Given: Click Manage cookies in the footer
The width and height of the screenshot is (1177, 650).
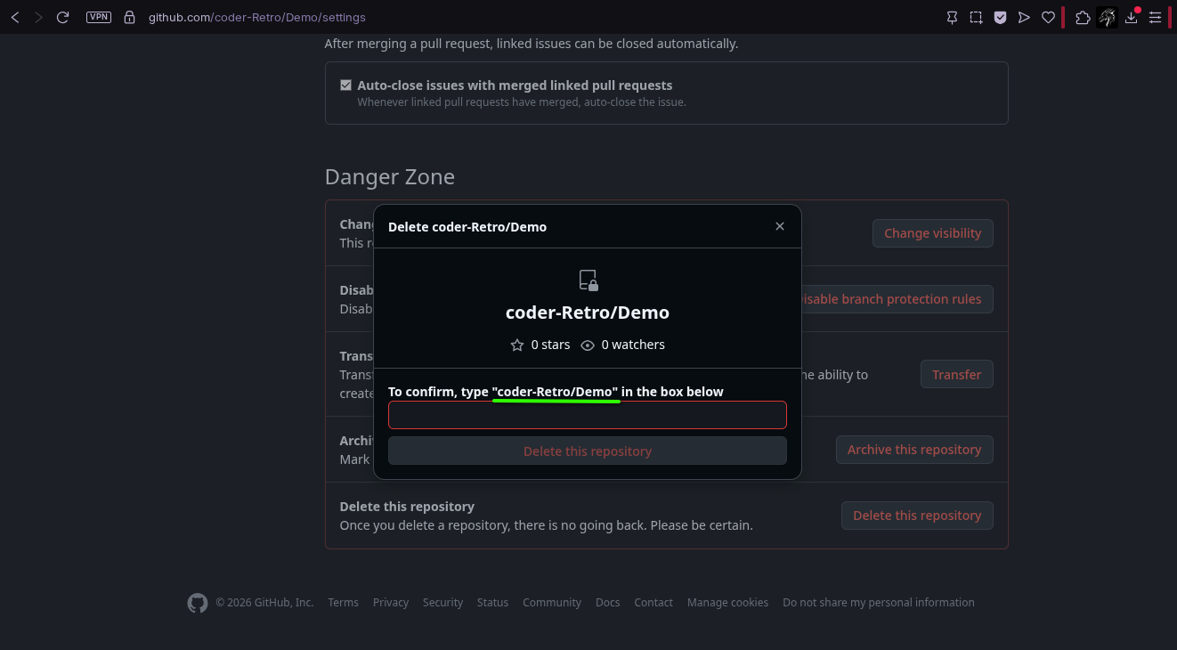Looking at the screenshot, I should [x=727, y=603].
